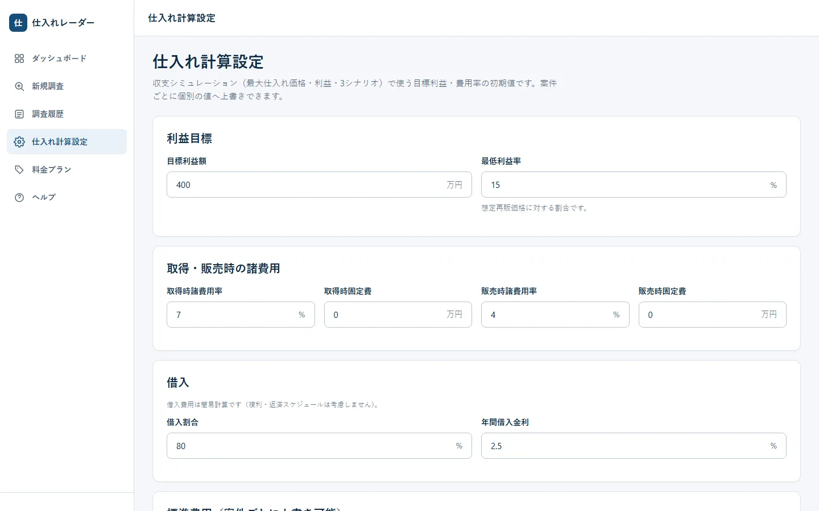
Task: Click the ヘルプ question mark icon
Action: coord(19,198)
